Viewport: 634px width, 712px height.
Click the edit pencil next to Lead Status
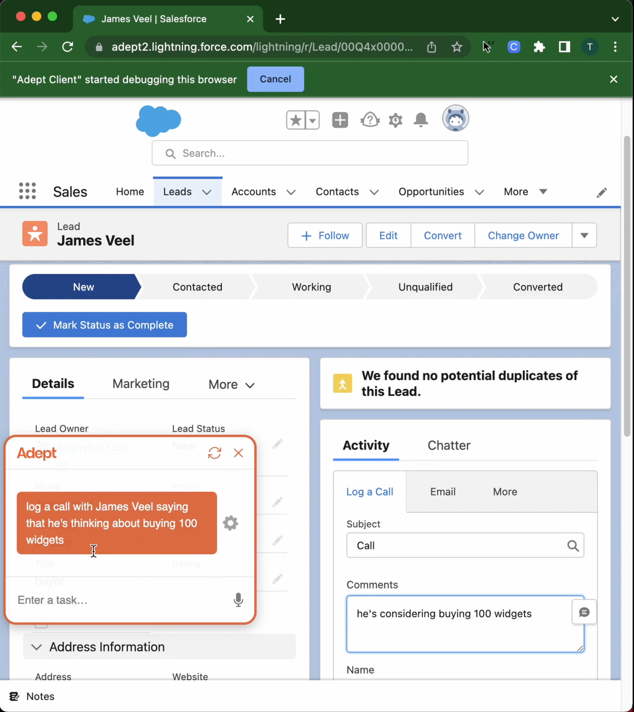[x=277, y=444]
